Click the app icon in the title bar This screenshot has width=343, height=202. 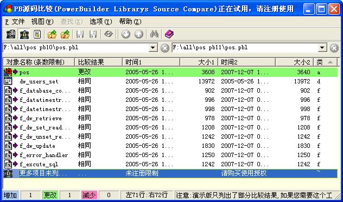(x=8, y=9)
